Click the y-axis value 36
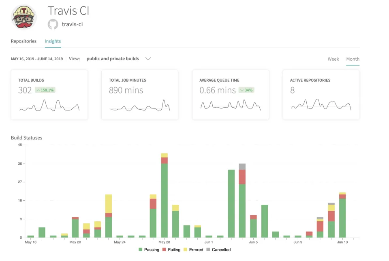Image resolution: width=389 pixels, height=261 pixels. point(20,163)
